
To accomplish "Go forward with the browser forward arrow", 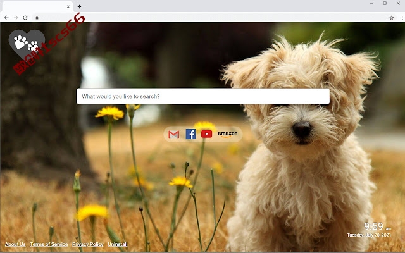I will point(16,18).
